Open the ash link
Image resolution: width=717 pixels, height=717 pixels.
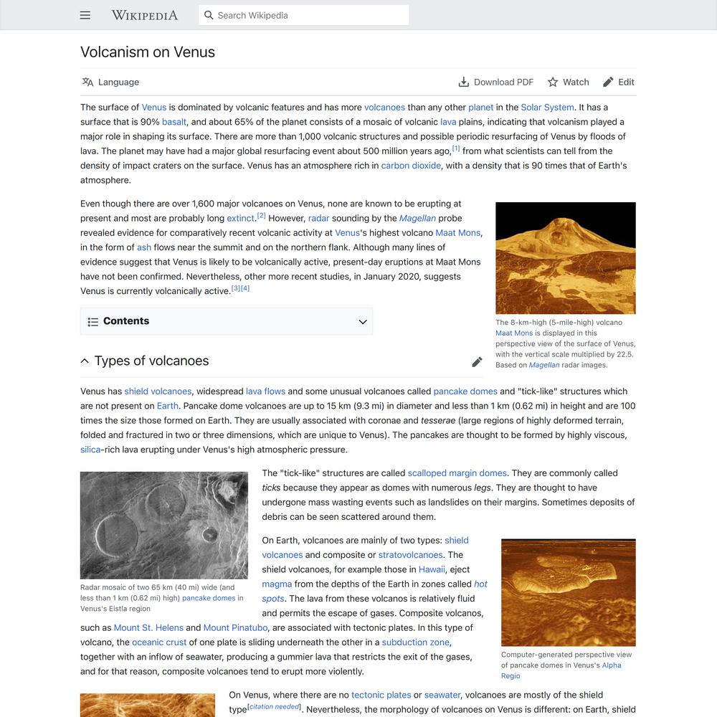(144, 247)
